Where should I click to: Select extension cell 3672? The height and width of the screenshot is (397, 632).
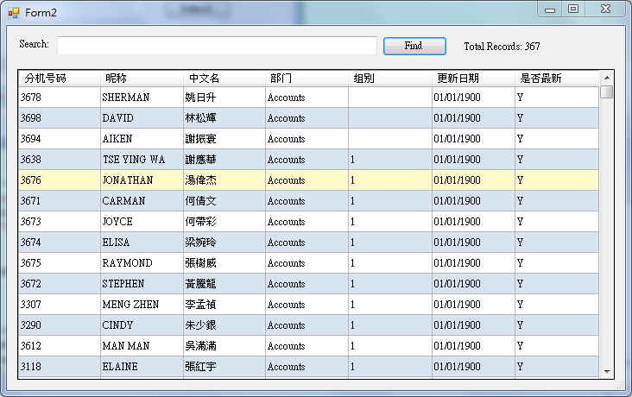point(60,284)
